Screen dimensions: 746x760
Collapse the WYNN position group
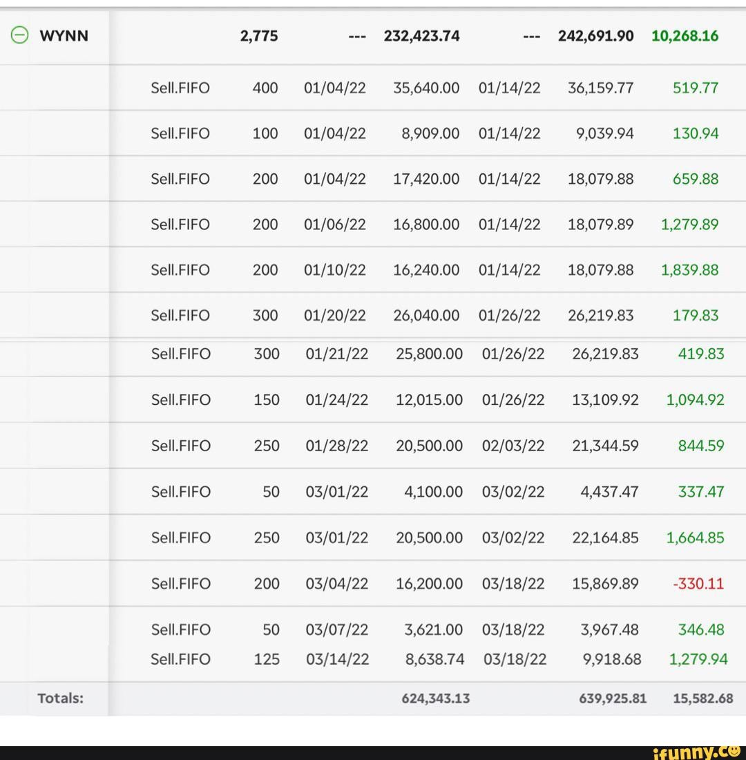click(x=20, y=36)
